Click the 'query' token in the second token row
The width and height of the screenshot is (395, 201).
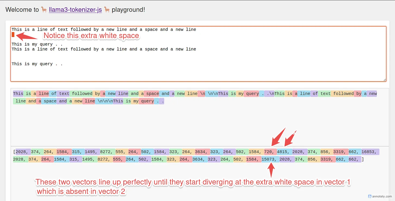click(x=146, y=101)
